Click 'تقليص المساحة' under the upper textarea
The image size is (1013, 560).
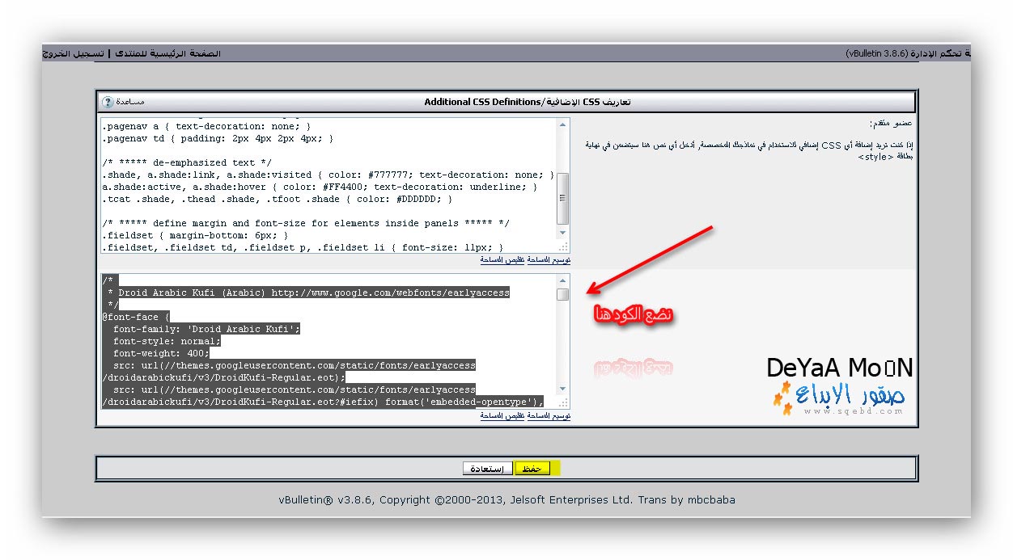pos(502,260)
